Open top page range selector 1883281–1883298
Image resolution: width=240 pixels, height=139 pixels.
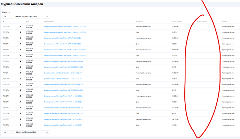coord(26,17)
